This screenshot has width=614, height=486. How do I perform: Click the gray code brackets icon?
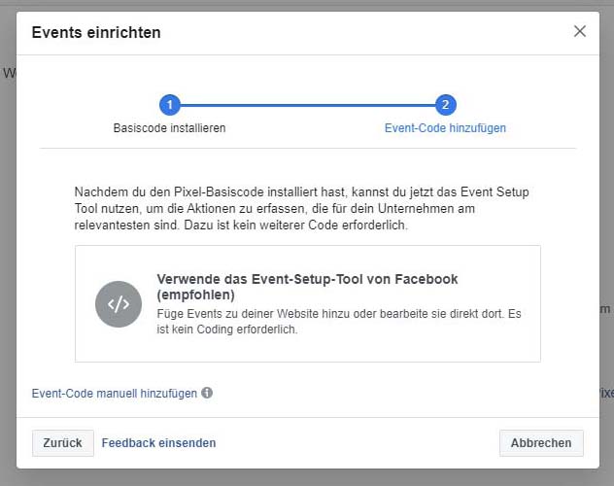click(119, 304)
